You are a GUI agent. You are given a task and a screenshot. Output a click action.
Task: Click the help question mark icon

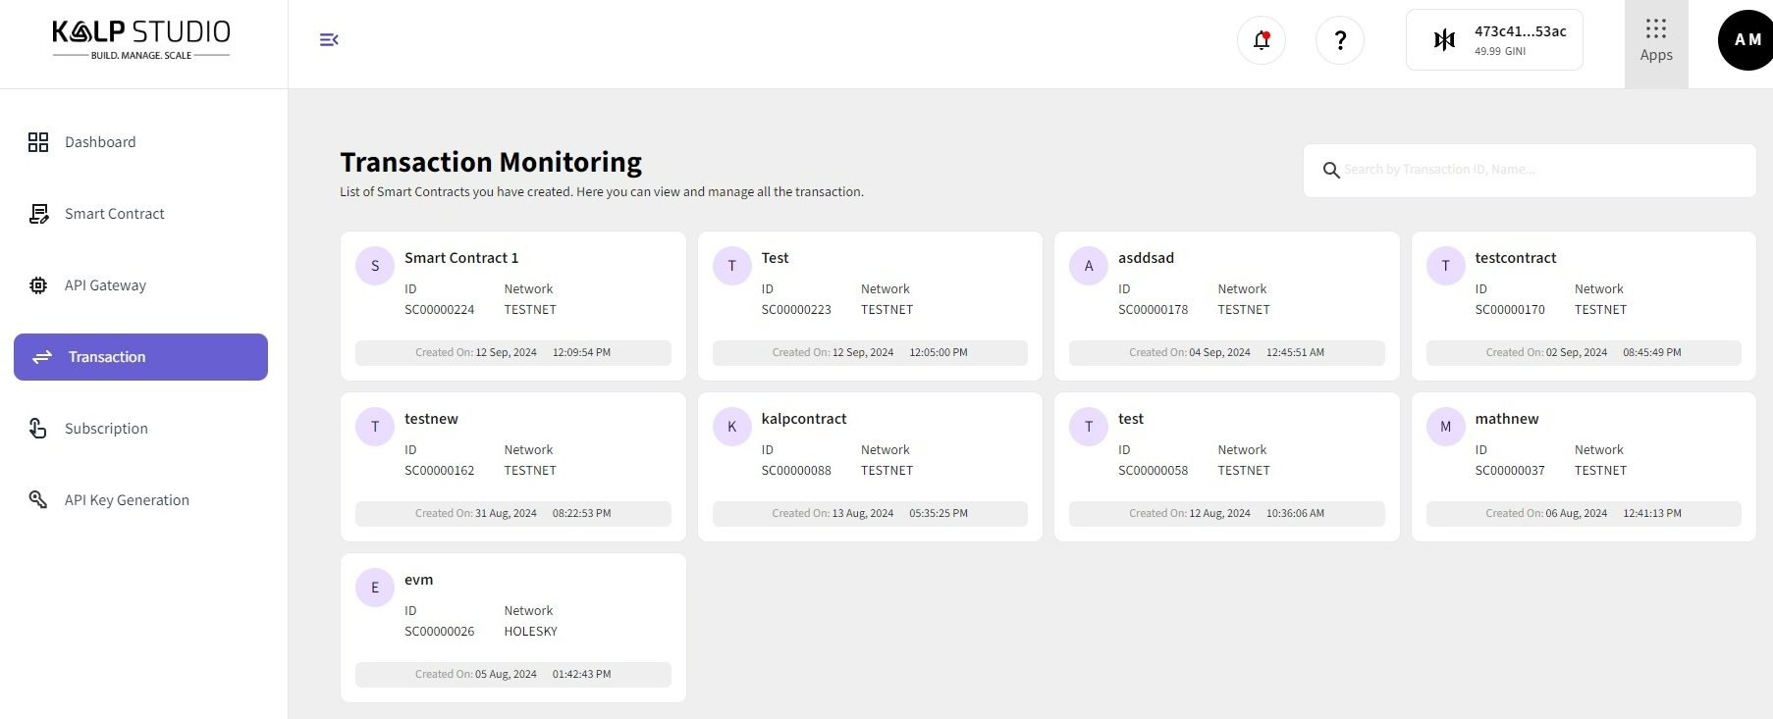click(x=1340, y=40)
